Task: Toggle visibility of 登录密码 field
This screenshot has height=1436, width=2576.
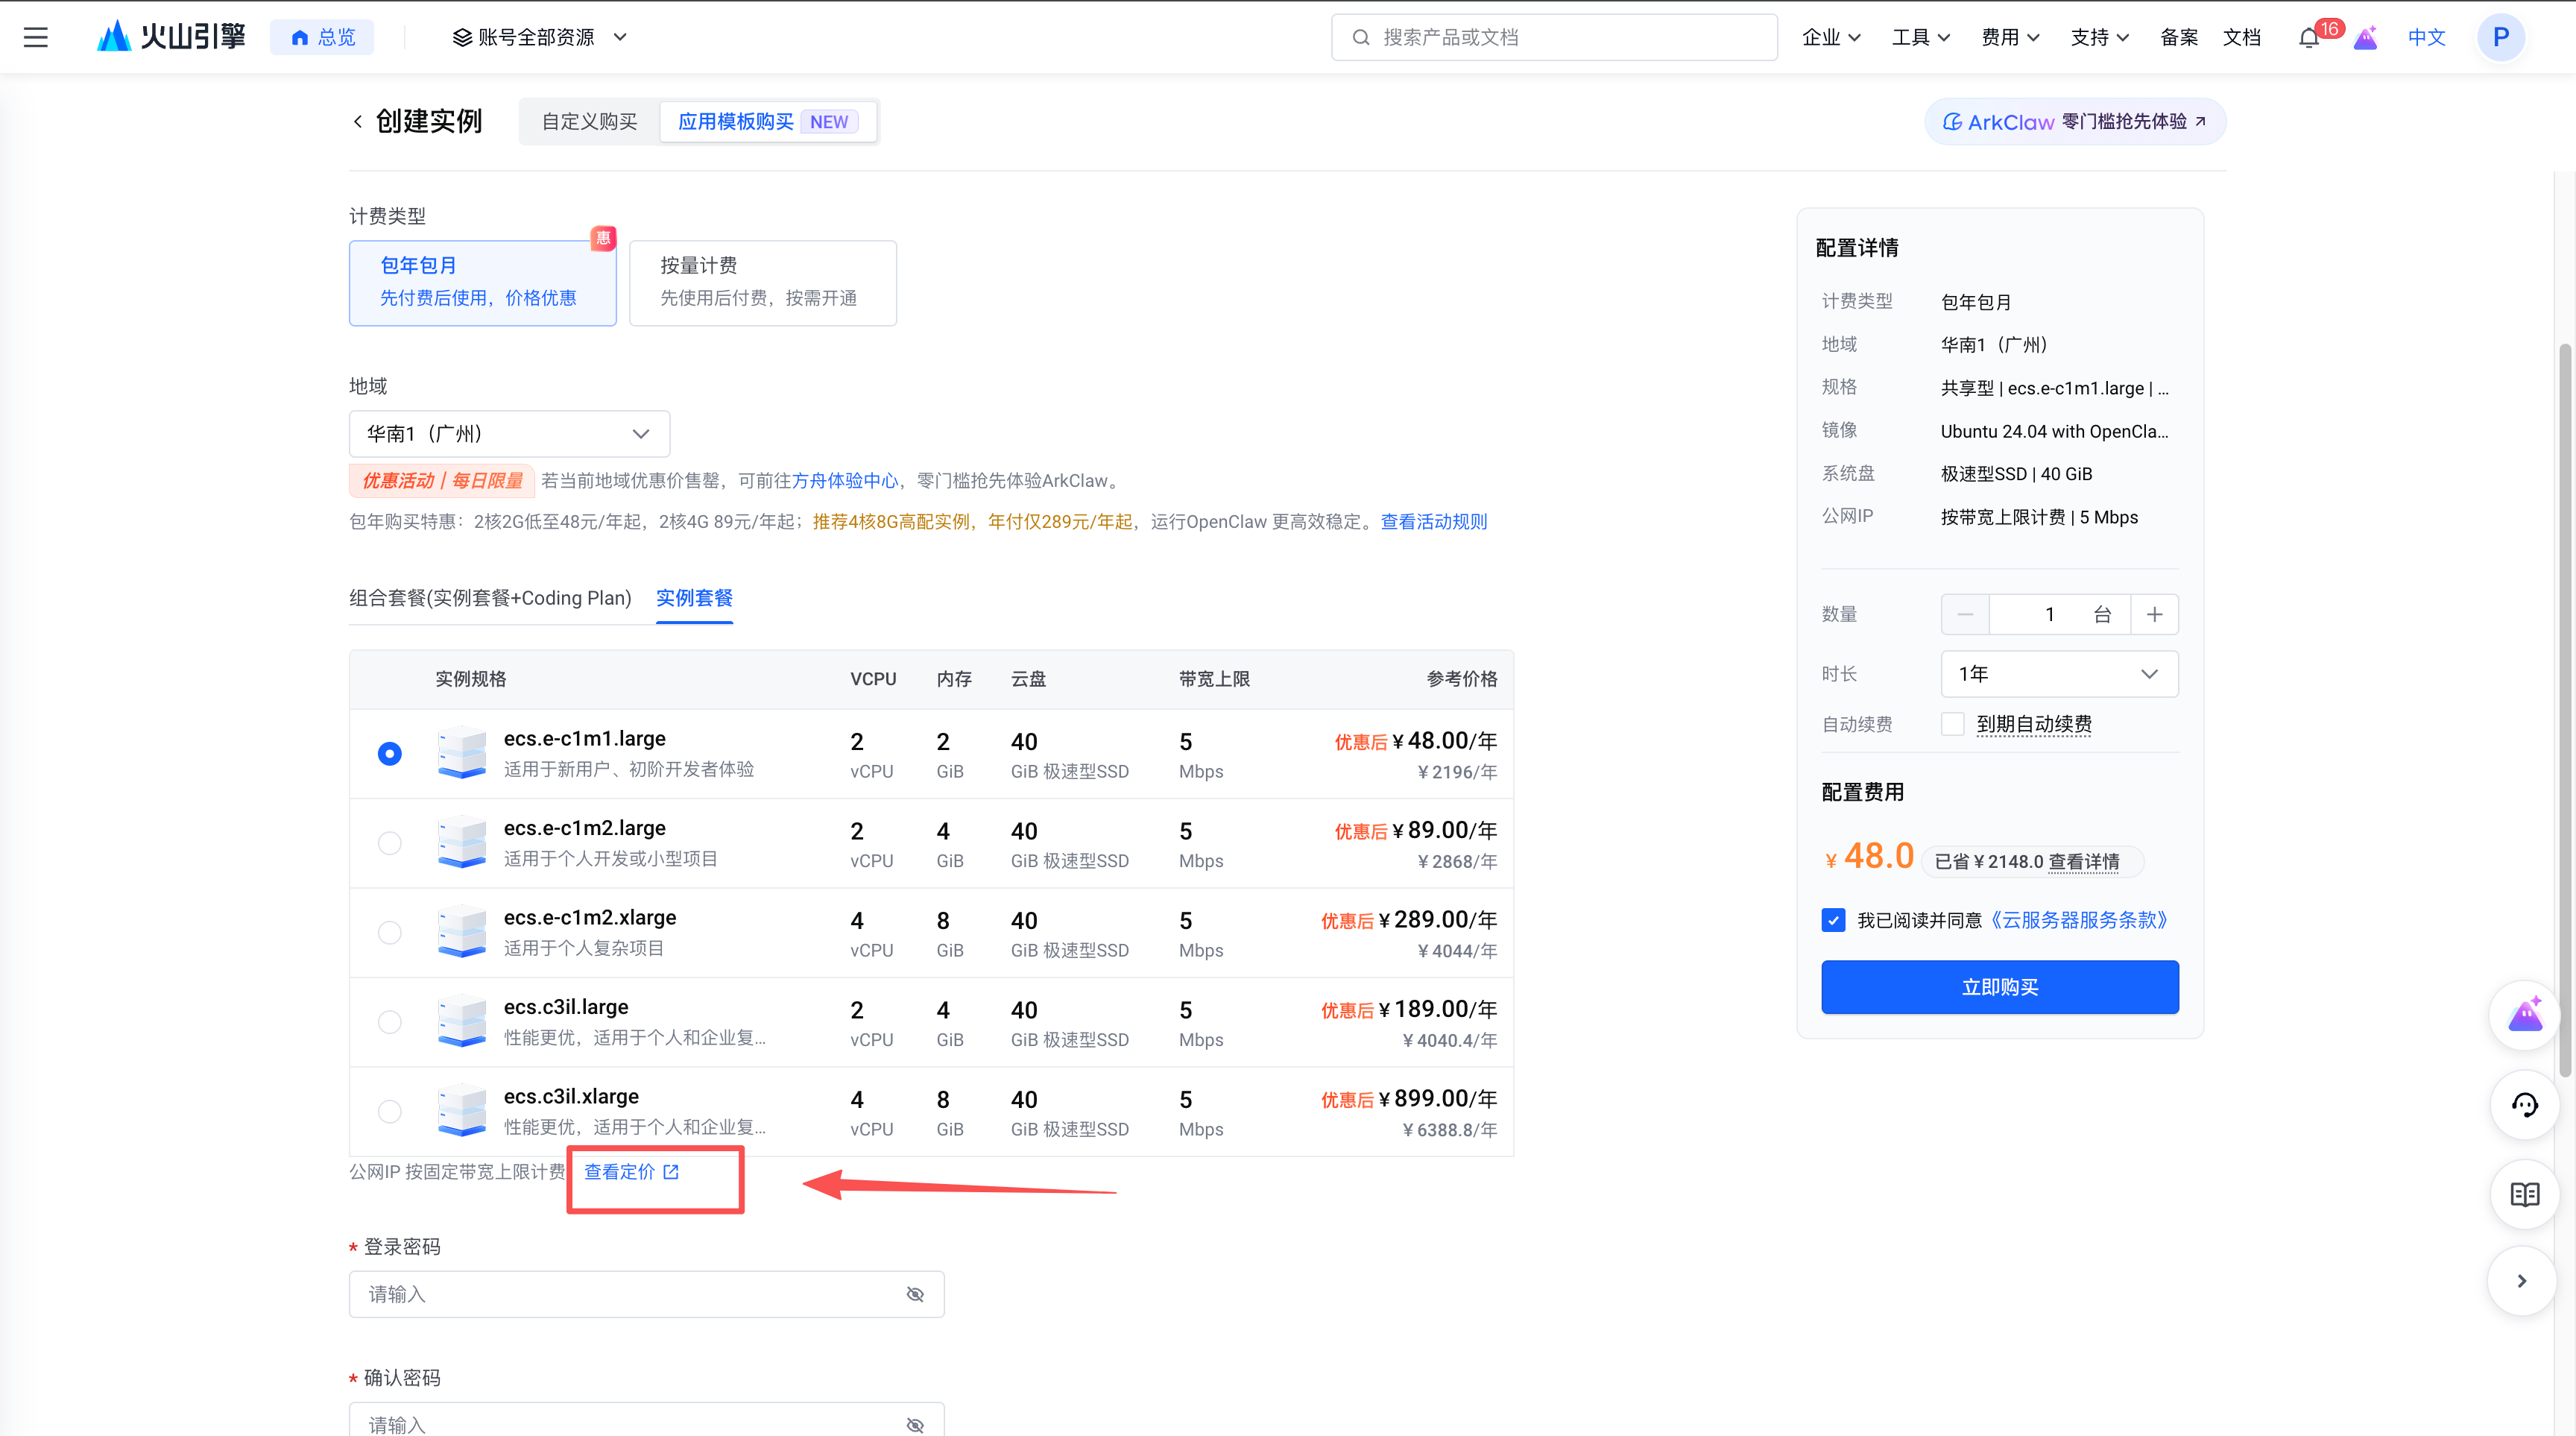Action: [914, 1294]
